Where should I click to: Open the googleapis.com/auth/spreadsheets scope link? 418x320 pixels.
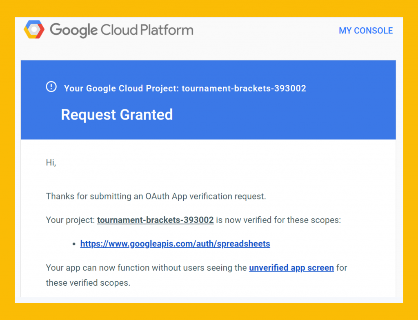point(175,244)
